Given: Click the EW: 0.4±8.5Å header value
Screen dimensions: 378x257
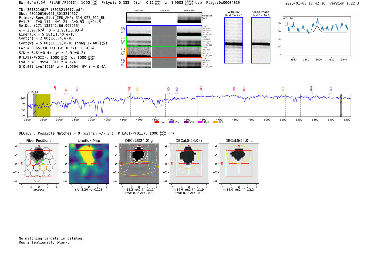Looking at the screenshot, I should click(x=32, y=3).
